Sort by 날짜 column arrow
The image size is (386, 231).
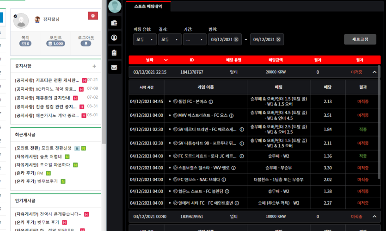[x=166, y=60]
